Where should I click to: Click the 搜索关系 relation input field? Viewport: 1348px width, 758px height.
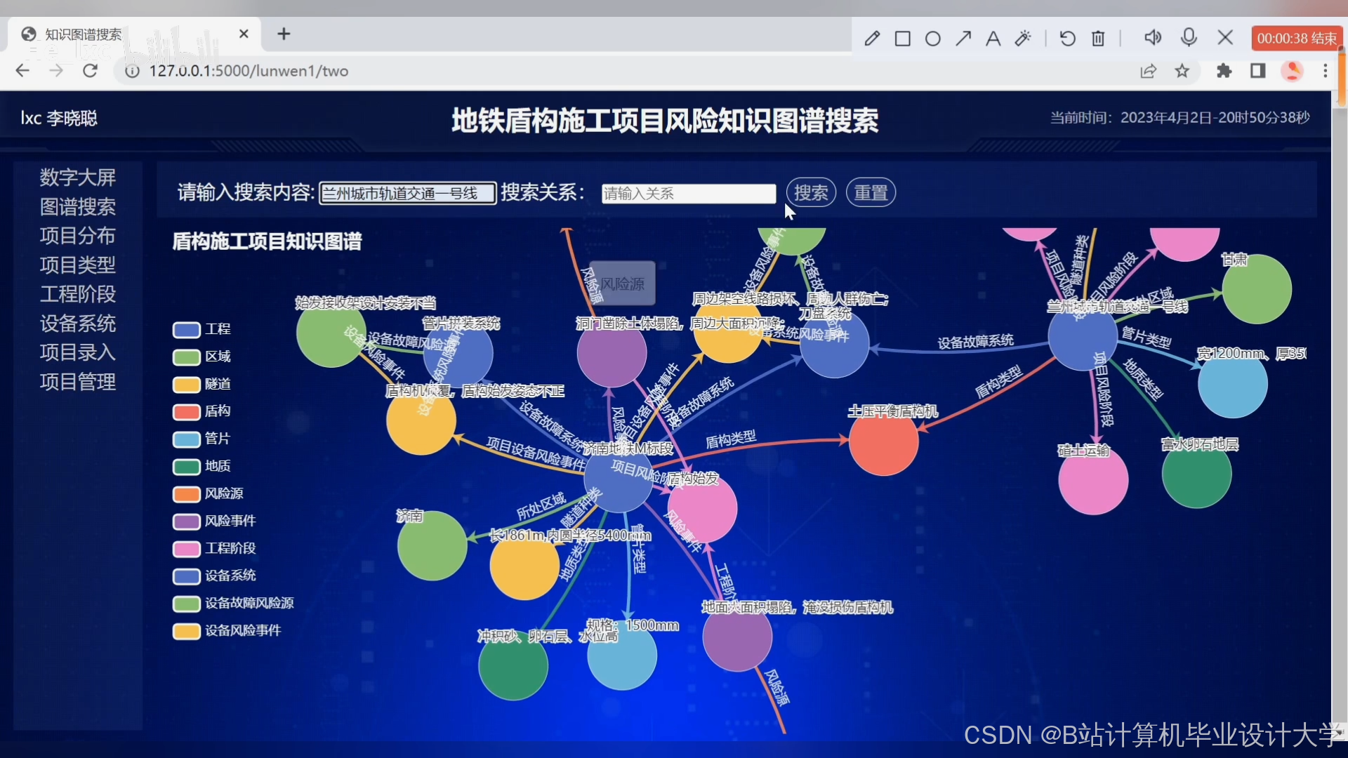[x=688, y=194]
